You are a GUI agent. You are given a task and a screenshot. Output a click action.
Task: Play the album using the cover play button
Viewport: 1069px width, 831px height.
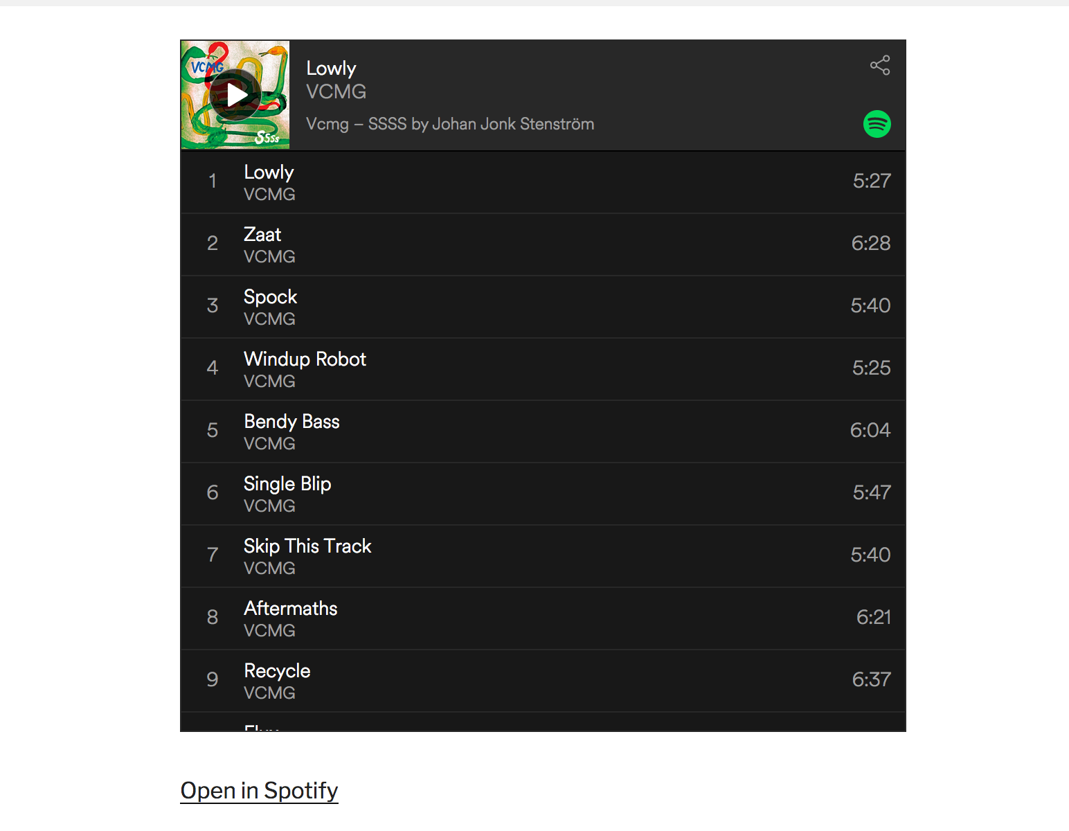tap(235, 95)
